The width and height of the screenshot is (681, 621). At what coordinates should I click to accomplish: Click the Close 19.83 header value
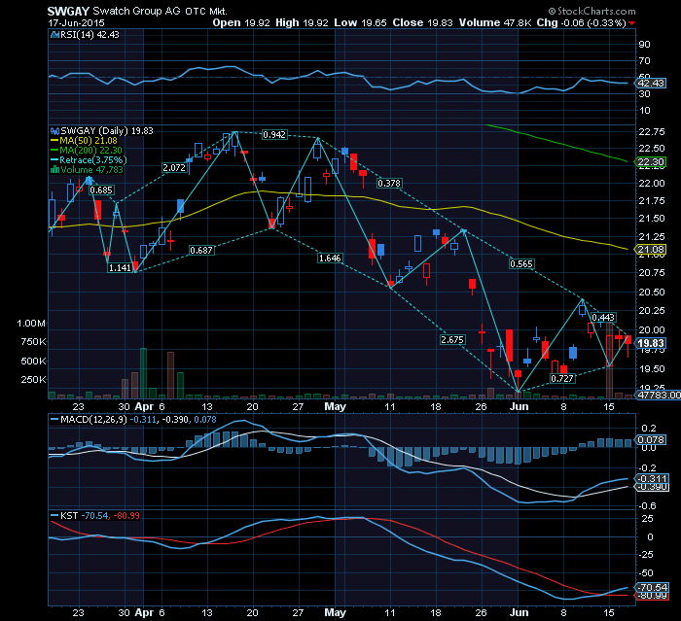coord(422,23)
